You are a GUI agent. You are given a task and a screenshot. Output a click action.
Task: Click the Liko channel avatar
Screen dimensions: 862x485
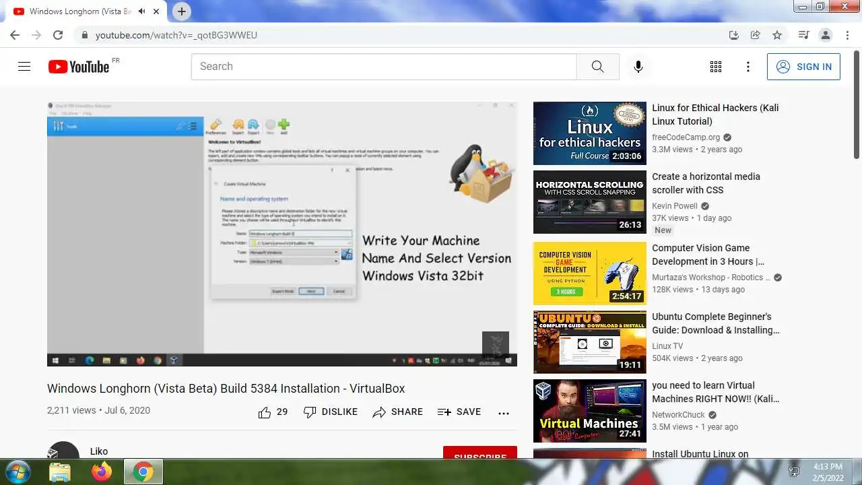point(64,451)
